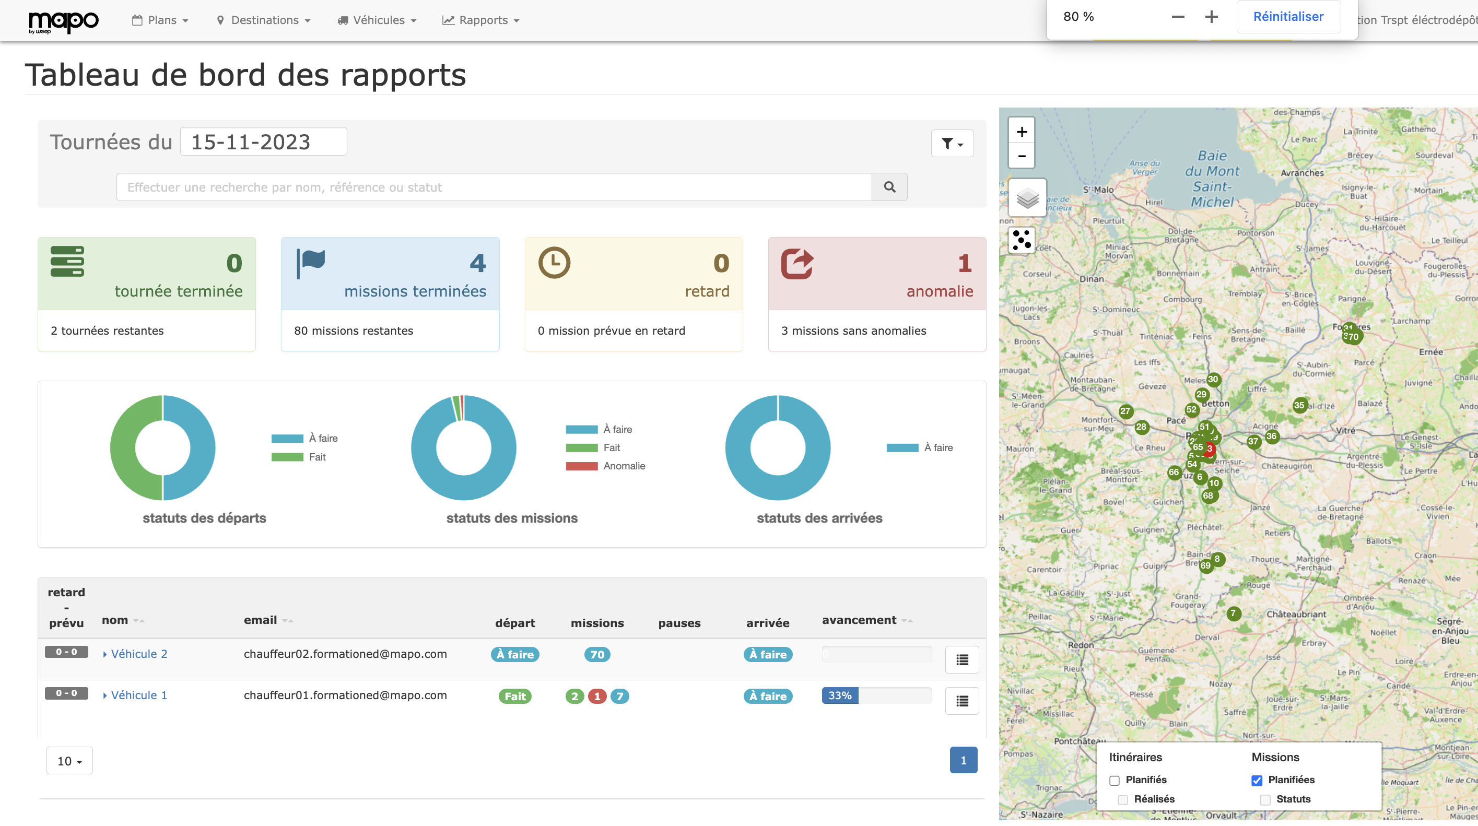This screenshot has height=826, width=1478.
Task: Expand the Véhicule 1 row chevron
Action: click(105, 695)
